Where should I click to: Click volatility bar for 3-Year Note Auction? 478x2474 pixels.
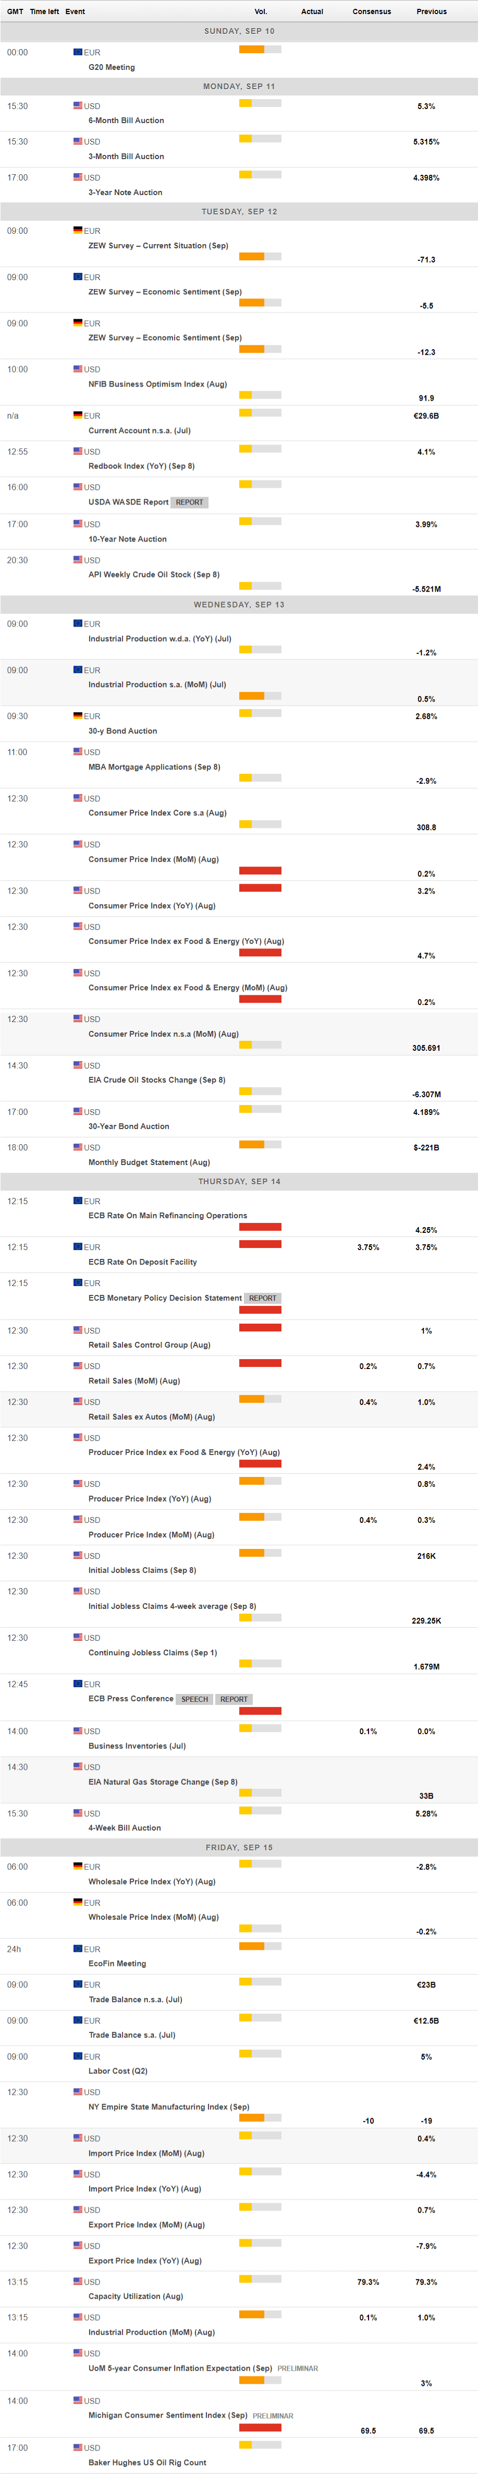(260, 175)
